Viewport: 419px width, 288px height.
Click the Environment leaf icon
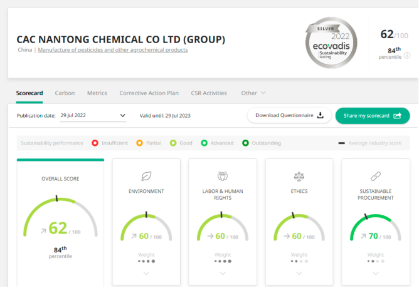[146, 176]
